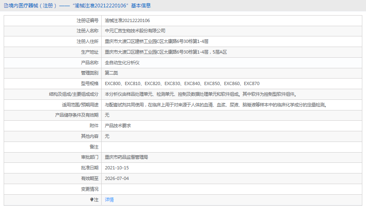366x207 pixels.
Task: Click the 适用范围/预期用途 label
Action: click(80, 105)
